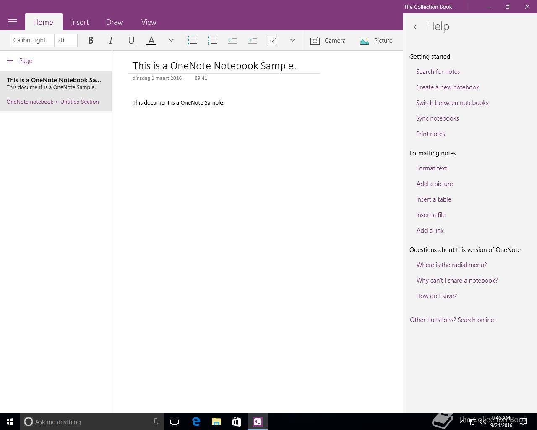Apply the font color
This screenshot has height=430, width=537.
click(151, 40)
